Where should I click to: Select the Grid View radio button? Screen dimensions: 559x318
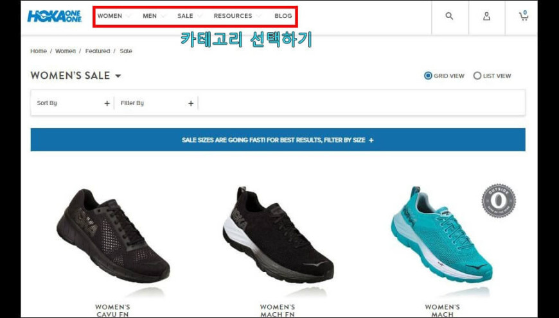pos(428,76)
